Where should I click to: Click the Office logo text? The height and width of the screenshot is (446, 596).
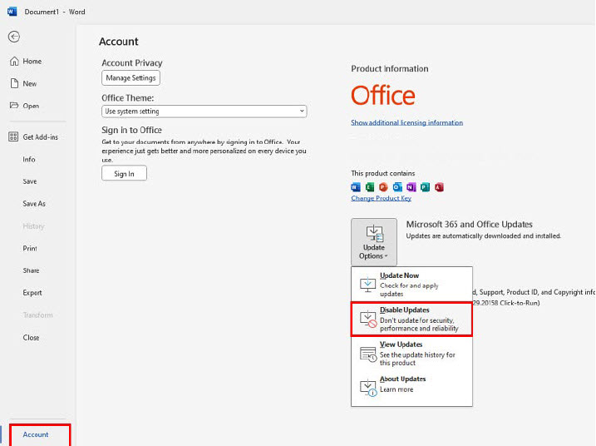383,95
